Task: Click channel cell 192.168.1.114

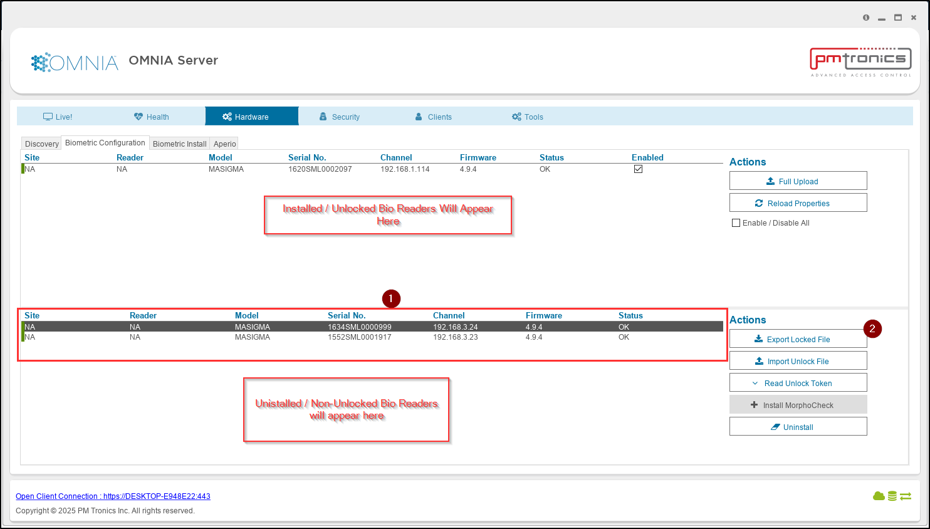Action: (x=405, y=169)
